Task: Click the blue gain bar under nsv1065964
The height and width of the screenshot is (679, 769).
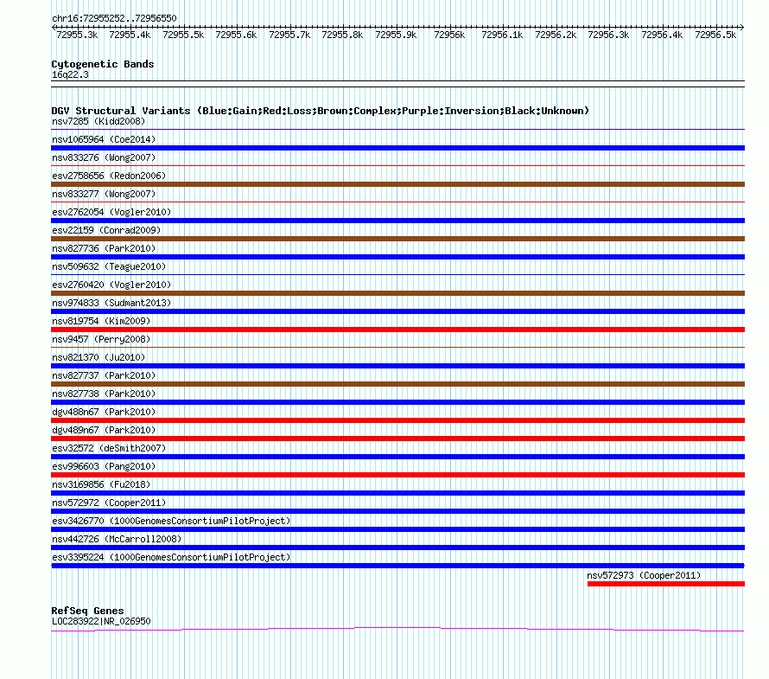Action: coord(397,148)
